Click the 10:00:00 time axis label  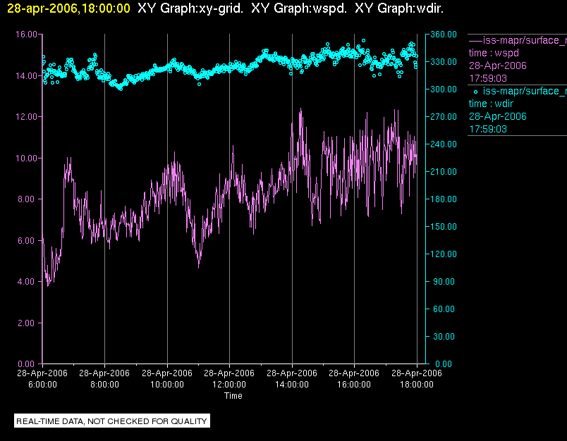[167, 385]
